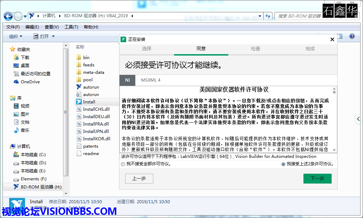
Task: Expand the 组织 toolbar dropdown
Action: pos(16,36)
